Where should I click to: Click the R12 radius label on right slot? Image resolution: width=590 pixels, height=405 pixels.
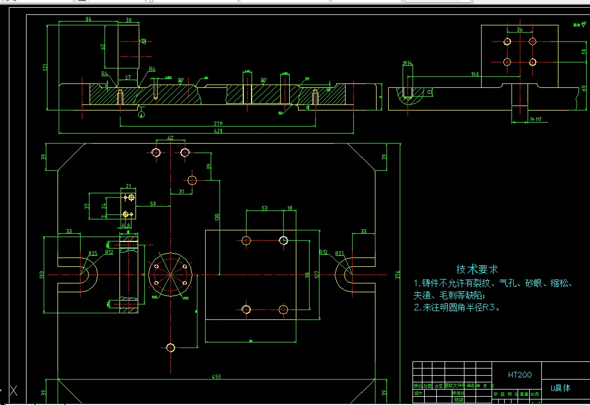[323, 251]
